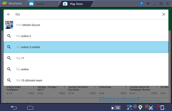Select FIFA Mobile Soccer suggestion
The image size is (172, 111).
[86, 25]
